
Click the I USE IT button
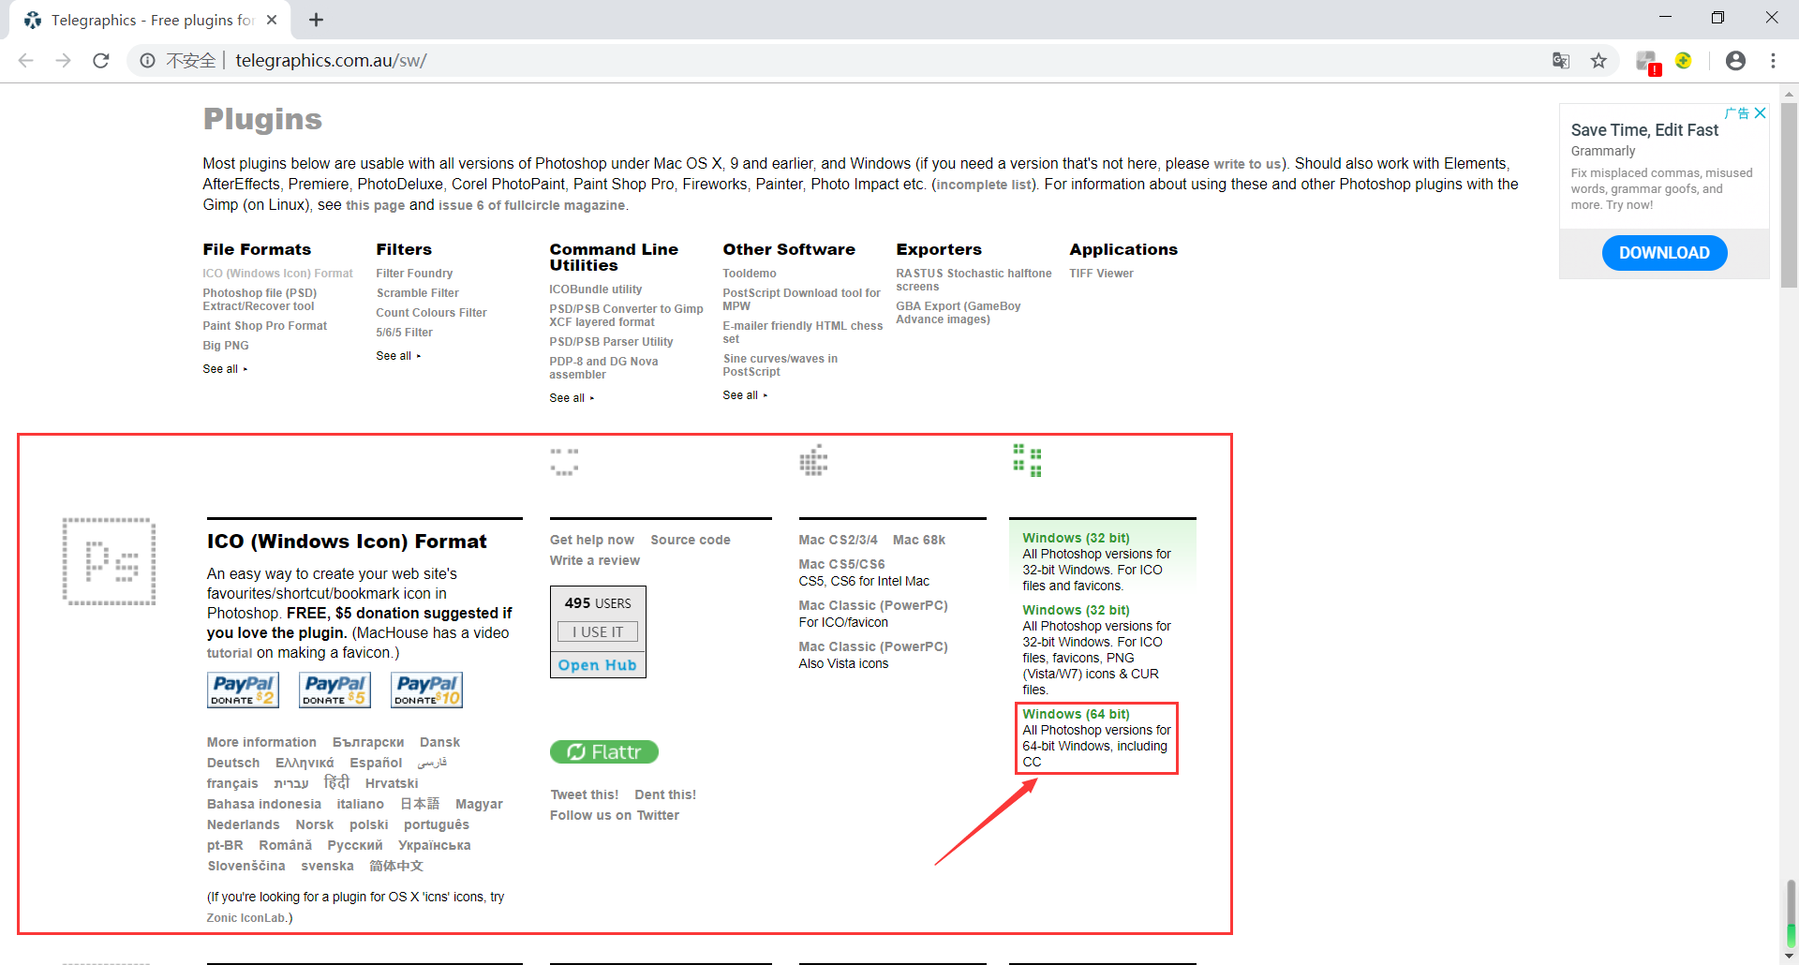(x=598, y=632)
